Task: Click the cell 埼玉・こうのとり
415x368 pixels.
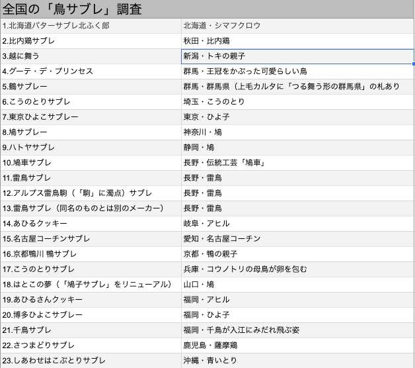Action: click(298, 102)
